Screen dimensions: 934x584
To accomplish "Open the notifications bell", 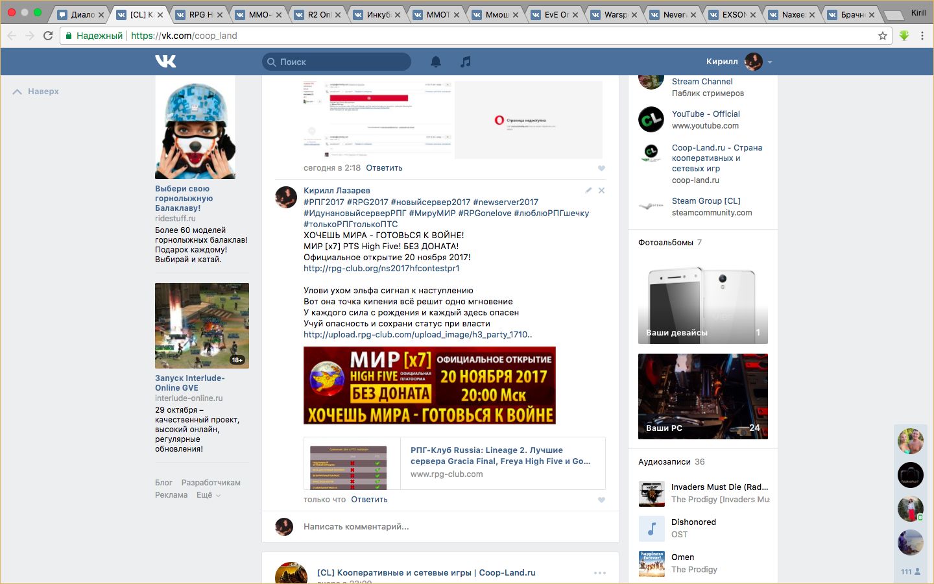I will 436,62.
